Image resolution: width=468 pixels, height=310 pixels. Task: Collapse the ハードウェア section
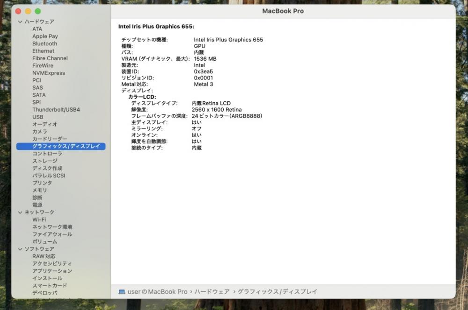(20, 22)
